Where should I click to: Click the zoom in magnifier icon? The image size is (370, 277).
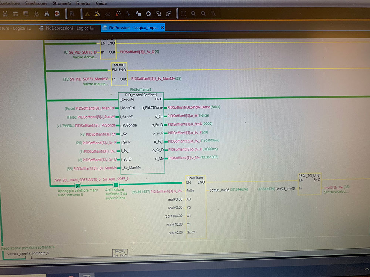193,14
